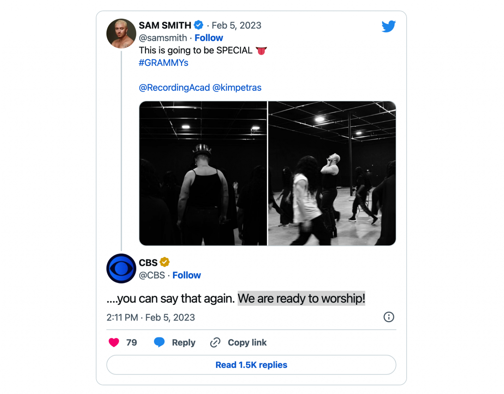
Task: Open right photo of dancers rehearsing
Action: point(332,173)
